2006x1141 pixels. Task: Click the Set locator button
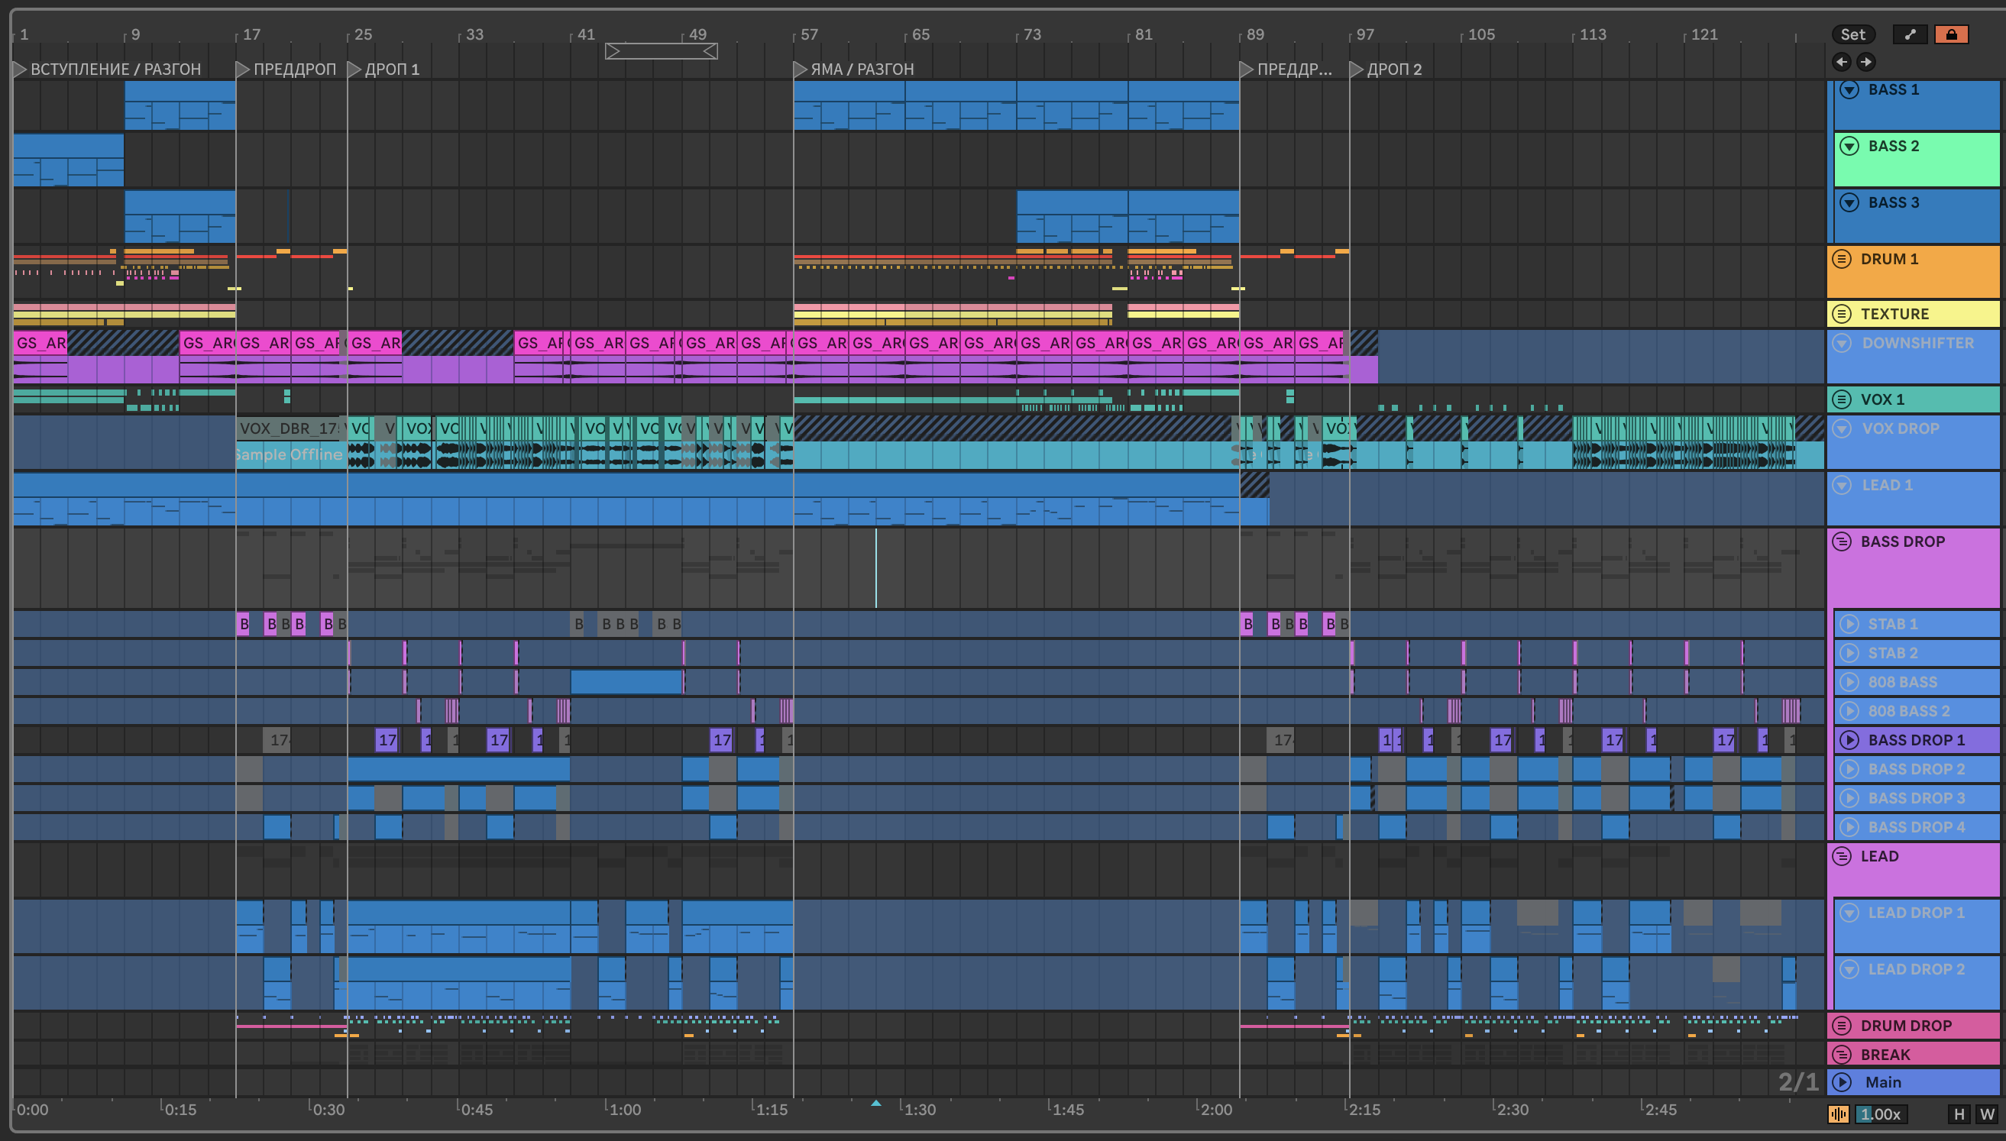[x=1852, y=34]
